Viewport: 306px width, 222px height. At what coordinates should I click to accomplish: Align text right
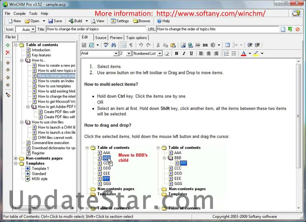point(216,53)
